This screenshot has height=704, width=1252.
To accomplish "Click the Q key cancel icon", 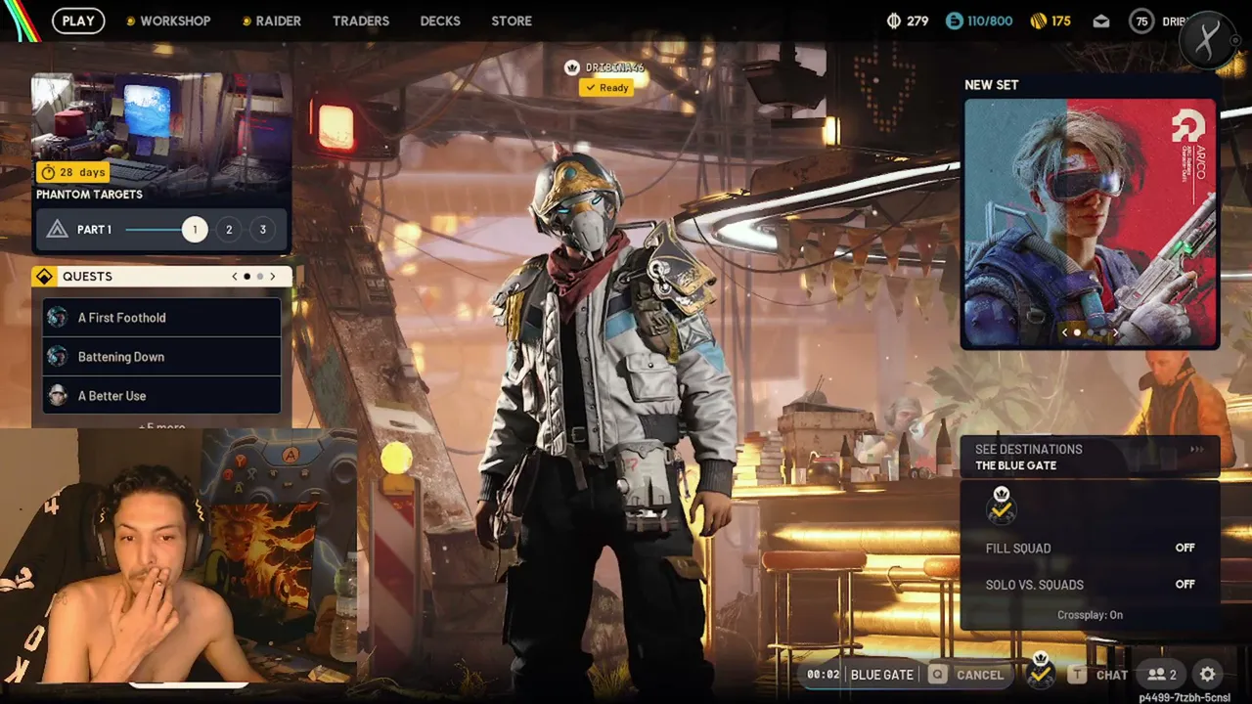I will coord(938,674).
